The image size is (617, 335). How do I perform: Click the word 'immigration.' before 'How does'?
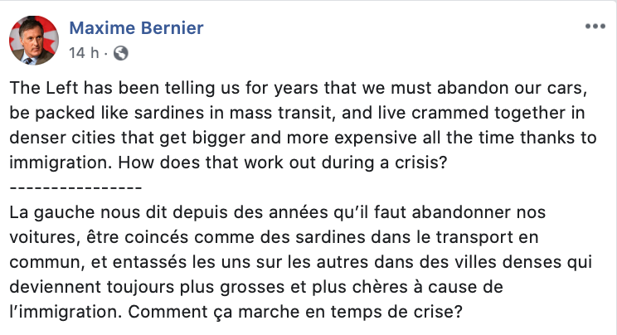point(61,163)
